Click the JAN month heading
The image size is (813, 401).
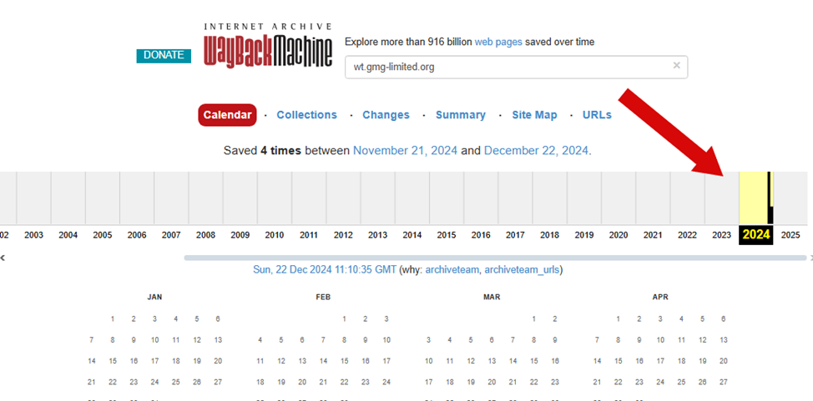pyautogui.click(x=154, y=298)
